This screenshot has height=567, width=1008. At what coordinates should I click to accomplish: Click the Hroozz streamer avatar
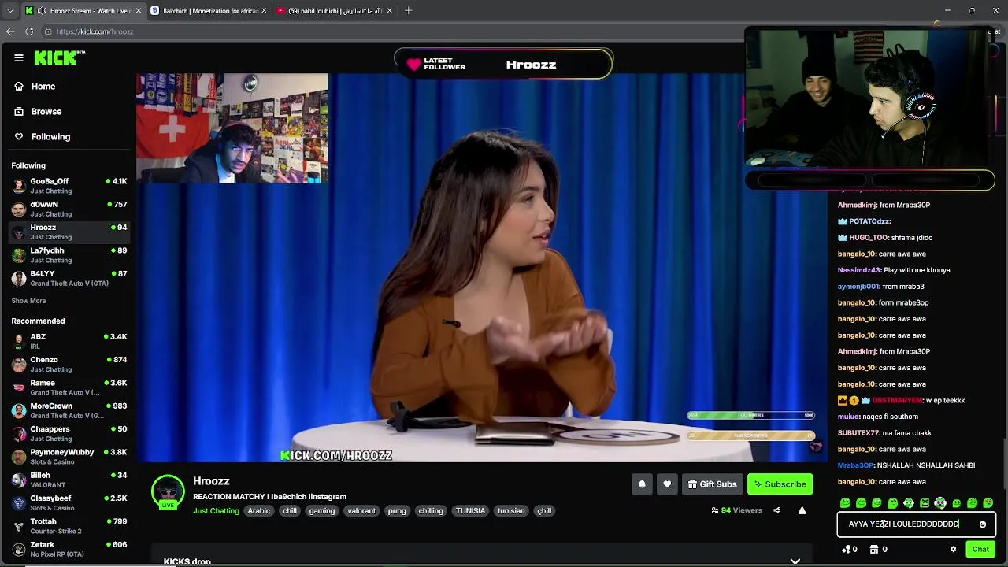[168, 491]
